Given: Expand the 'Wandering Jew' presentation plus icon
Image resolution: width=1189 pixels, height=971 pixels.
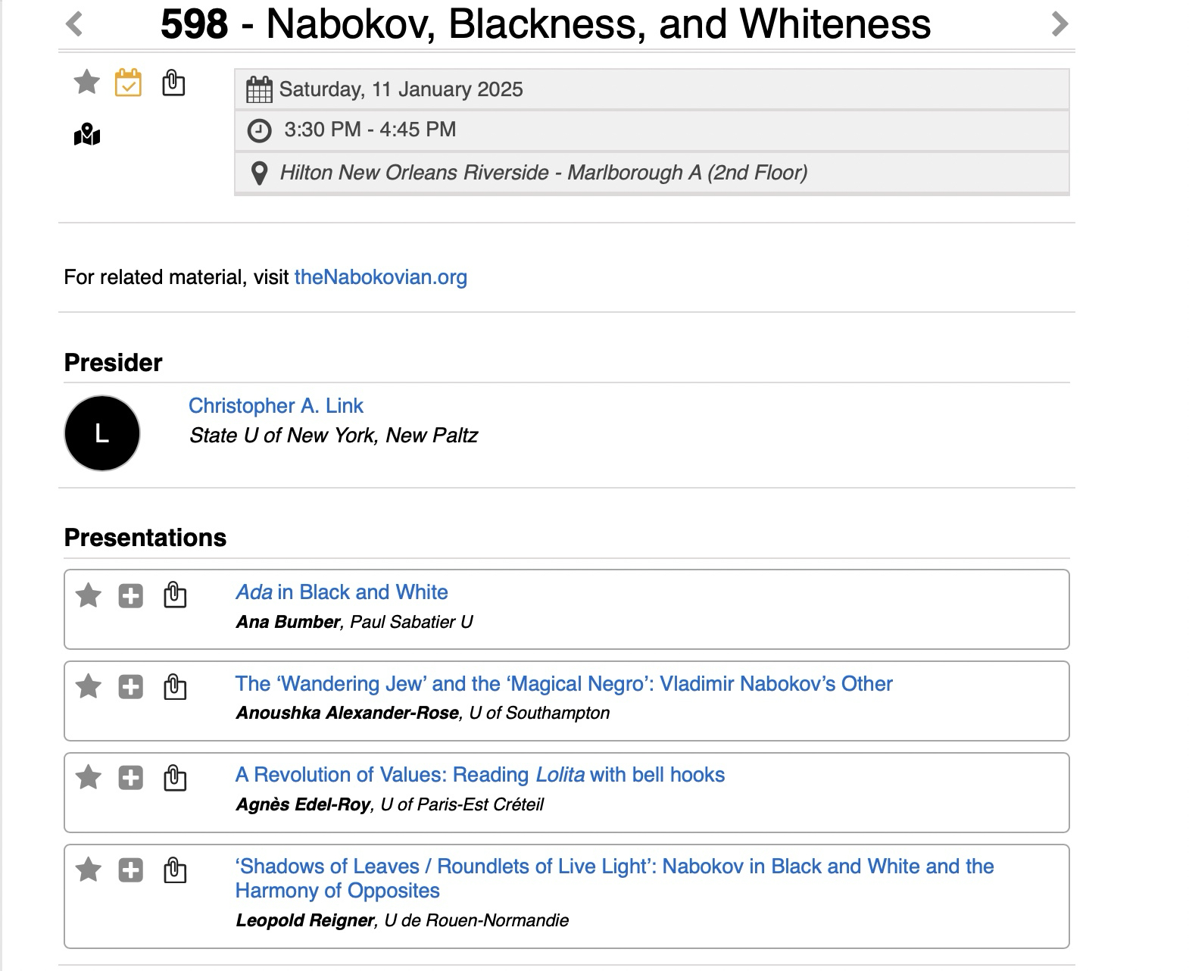Looking at the screenshot, I should [130, 688].
